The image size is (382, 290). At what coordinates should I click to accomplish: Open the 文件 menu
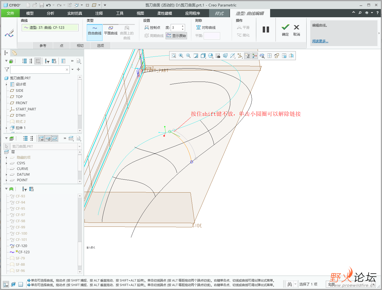(x=10, y=13)
